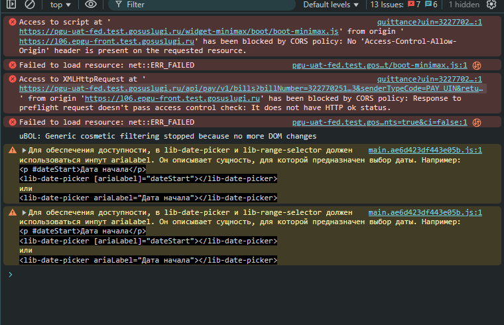Open the pgu-uat-fed boot-minimax.js:1 source link
The width and height of the screenshot is (504, 325).
coord(379,65)
